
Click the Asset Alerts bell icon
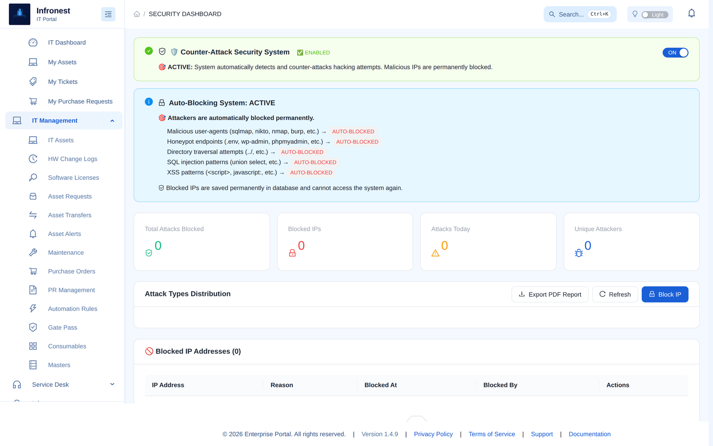33,234
